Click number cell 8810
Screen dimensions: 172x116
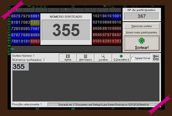(107, 29)
